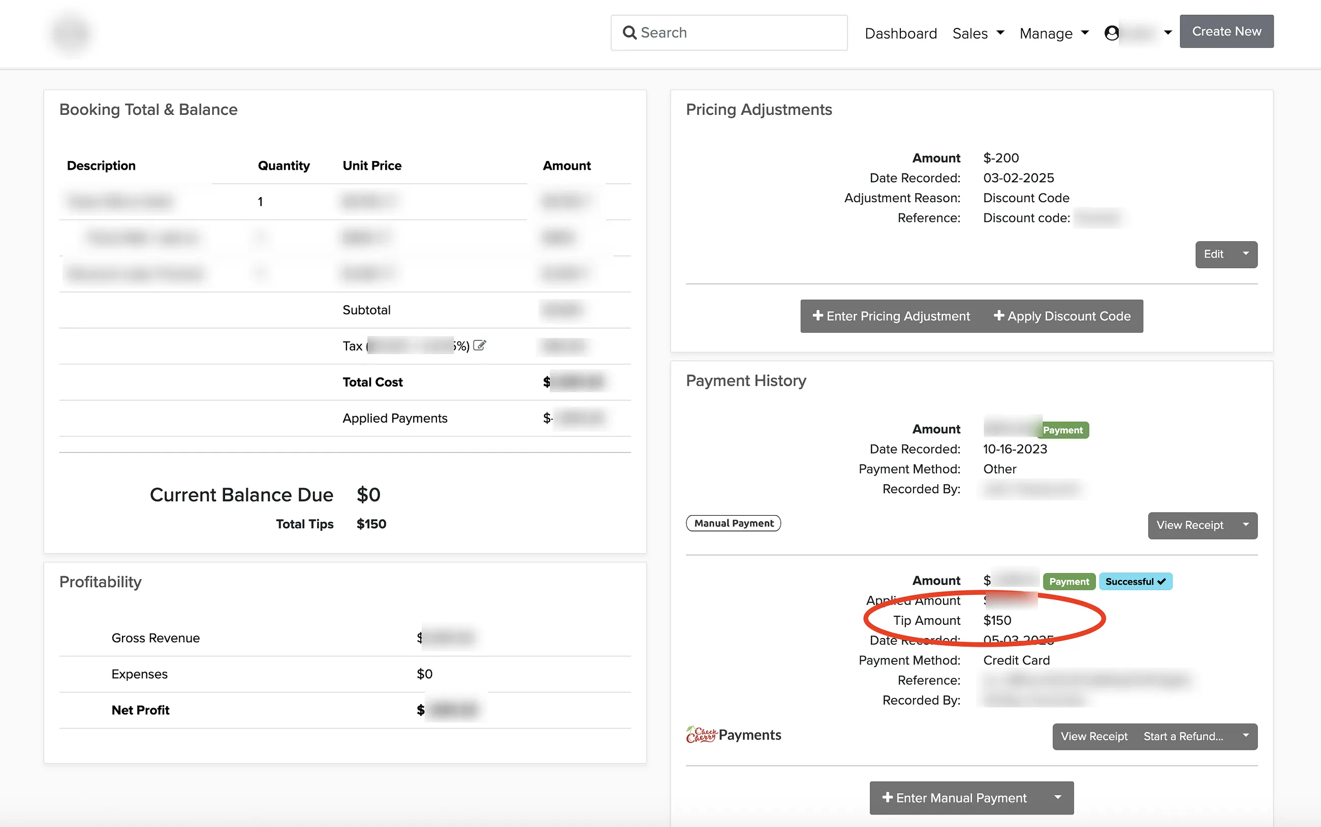Click the Credit Card payment method value
This screenshot has width=1321, height=827.
(1016, 660)
